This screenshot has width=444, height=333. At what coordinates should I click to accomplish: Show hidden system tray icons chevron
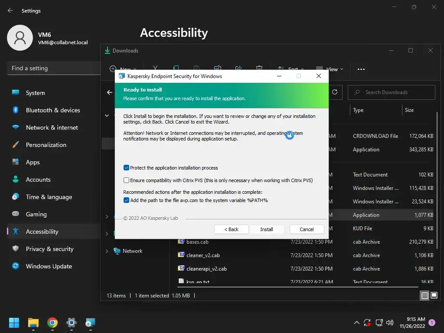(x=357, y=323)
